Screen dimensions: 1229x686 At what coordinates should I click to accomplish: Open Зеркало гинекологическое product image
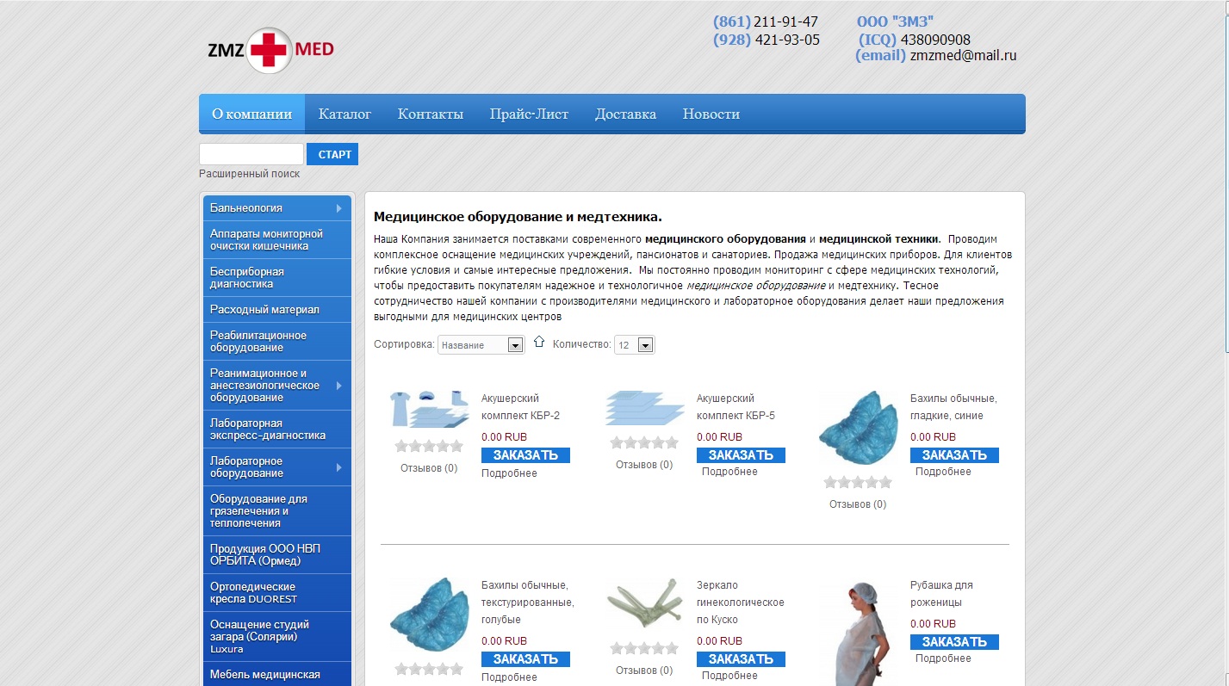point(644,603)
